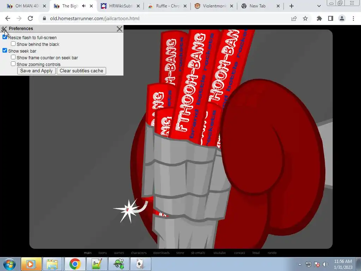
Task: Toggle the Show seek bar checkbox
Action: (5, 50)
